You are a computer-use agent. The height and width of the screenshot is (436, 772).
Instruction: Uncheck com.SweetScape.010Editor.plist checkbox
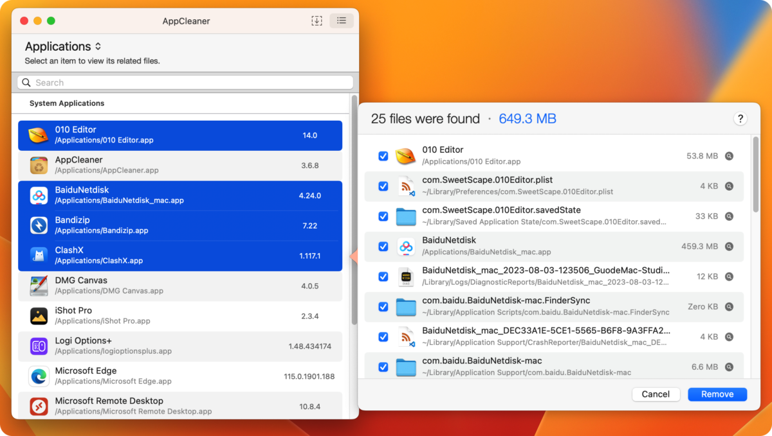pos(383,186)
